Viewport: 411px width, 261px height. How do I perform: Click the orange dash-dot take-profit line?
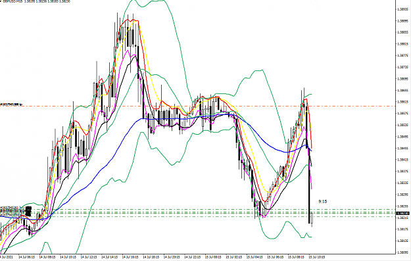(x=197, y=106)
